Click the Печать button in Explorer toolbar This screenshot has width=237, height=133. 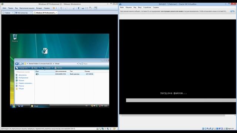[x=58, y=68]
